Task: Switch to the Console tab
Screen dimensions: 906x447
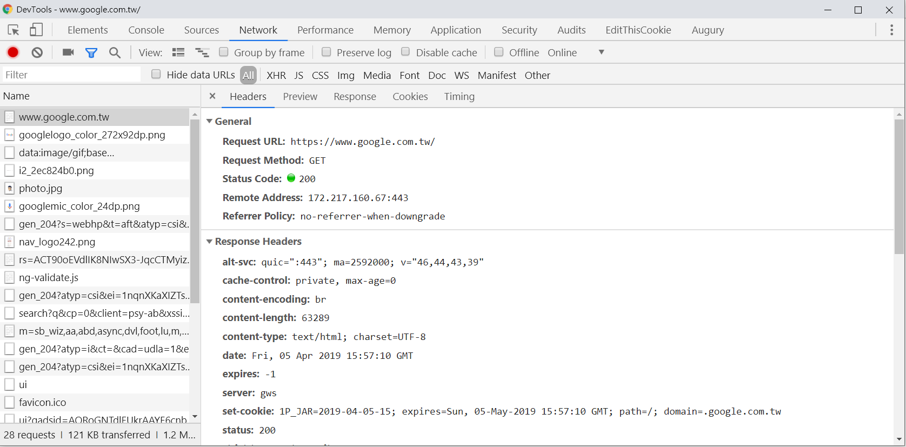Action: pos(146,30)
